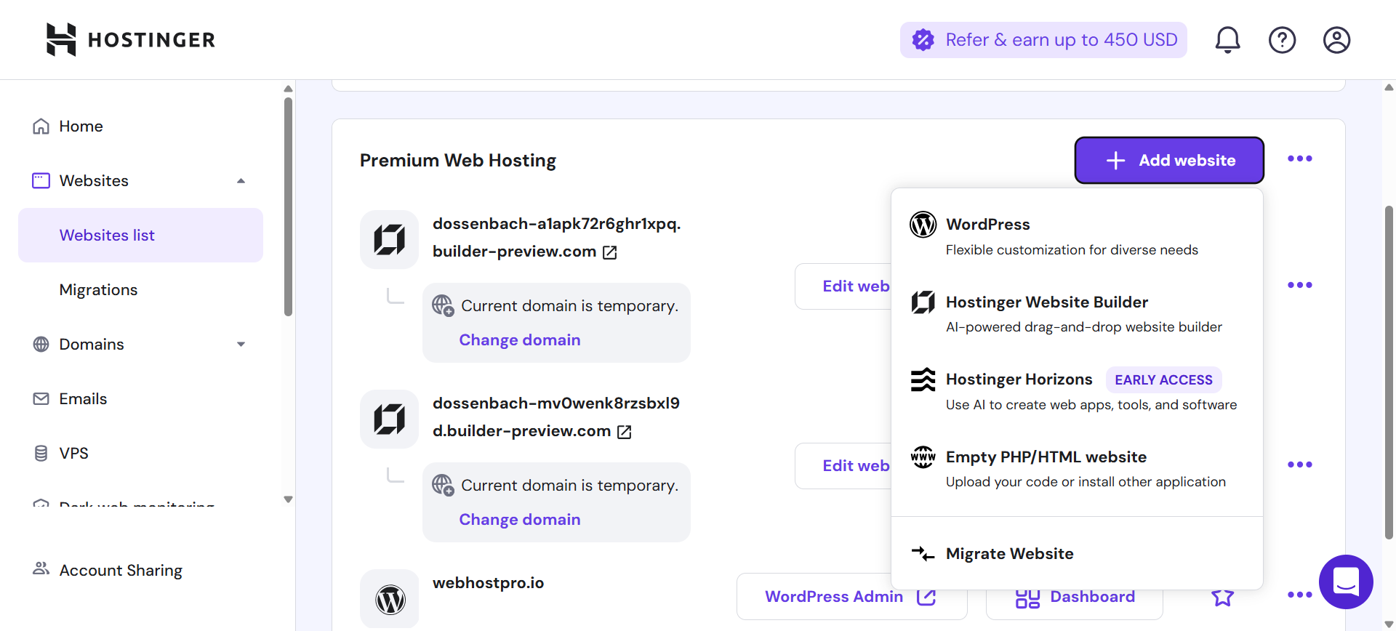Open more options for webhostpro.io

click(x=1300, y=595)
